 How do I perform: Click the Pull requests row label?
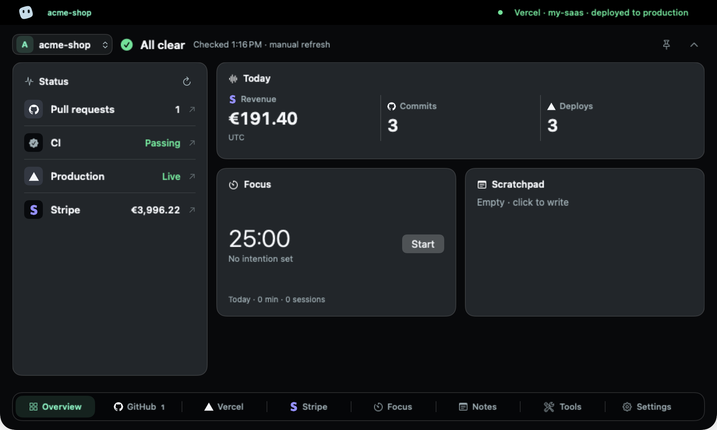(x=83, y=109)
